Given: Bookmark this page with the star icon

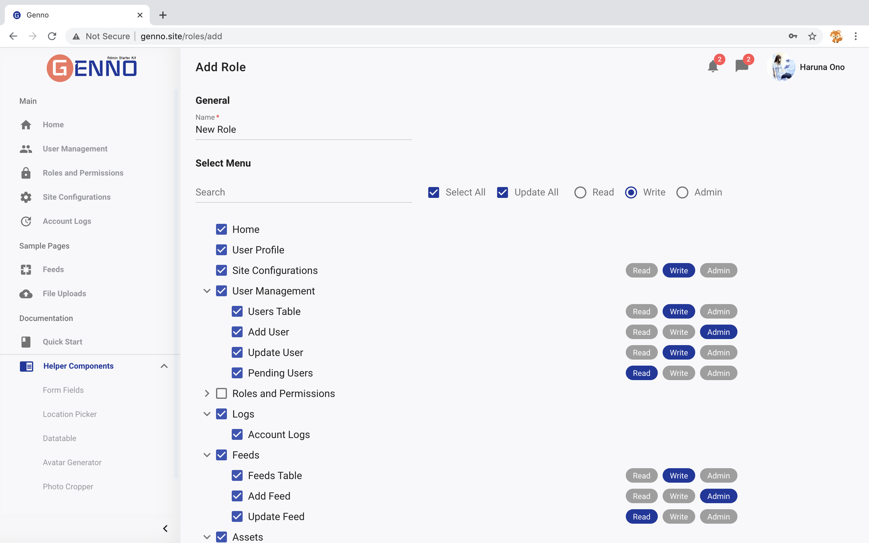Looking at the screenshot, I should coord(812,36).
